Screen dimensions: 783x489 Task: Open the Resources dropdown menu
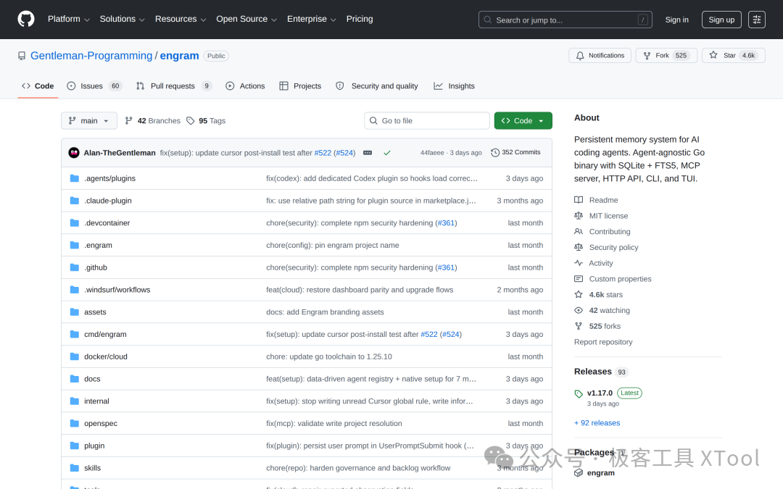pyautogui.click(x=181, y=19)
